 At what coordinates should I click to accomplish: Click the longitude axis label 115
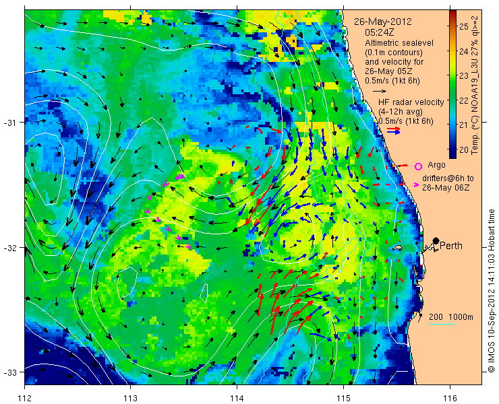click(343, 398)
